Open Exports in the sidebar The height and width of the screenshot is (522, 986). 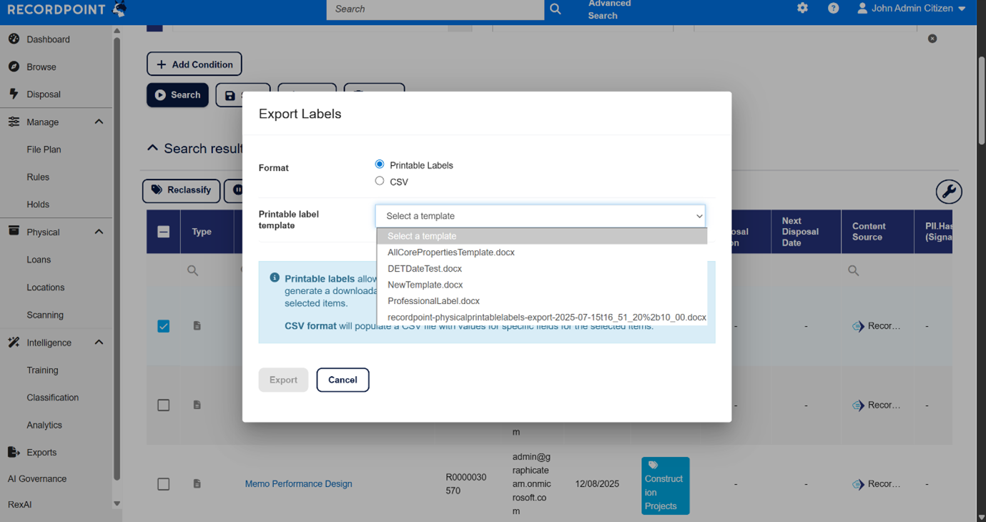[41, 453]
